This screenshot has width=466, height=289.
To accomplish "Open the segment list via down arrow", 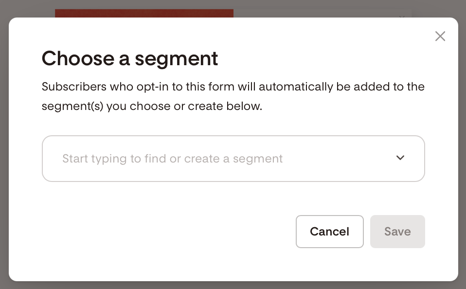I will 400,158.
